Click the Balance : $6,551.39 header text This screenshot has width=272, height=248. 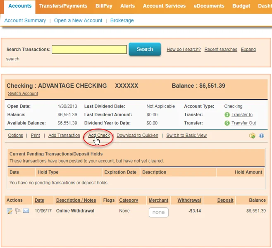click(x=198, y=86)
